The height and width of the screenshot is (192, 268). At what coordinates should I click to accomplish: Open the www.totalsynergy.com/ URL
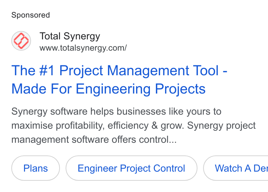(x=83, y=48)
